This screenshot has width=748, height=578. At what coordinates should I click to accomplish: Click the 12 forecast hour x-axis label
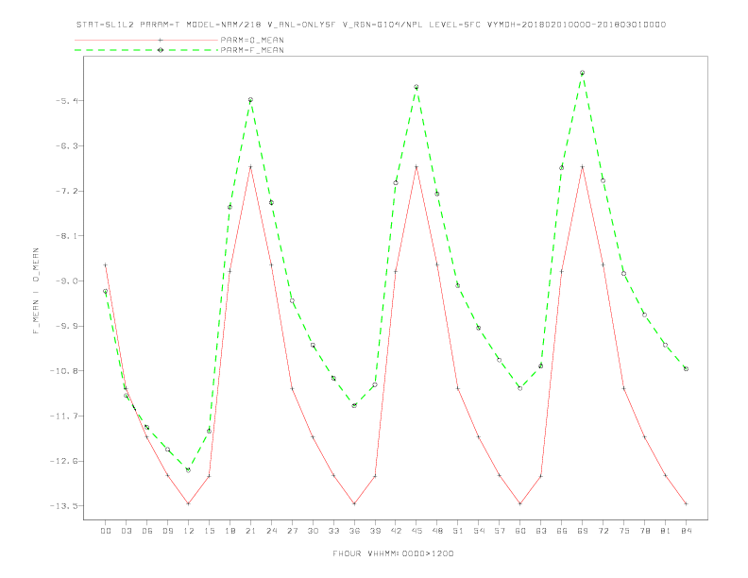[189, 531]
